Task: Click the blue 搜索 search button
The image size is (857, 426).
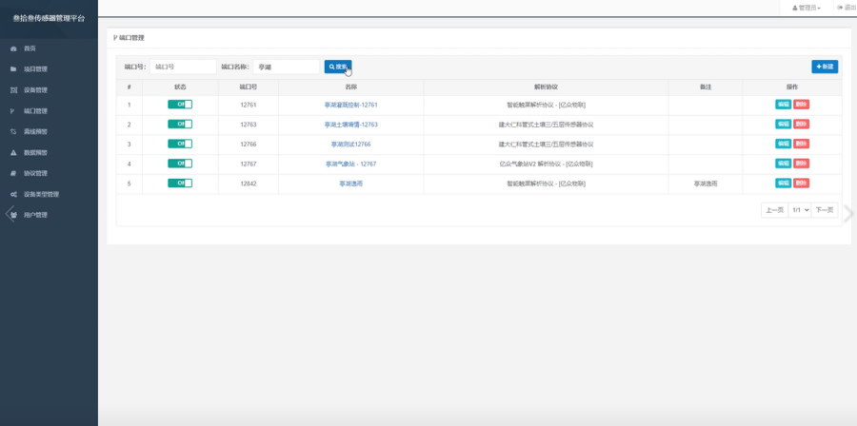Action: 338,67
